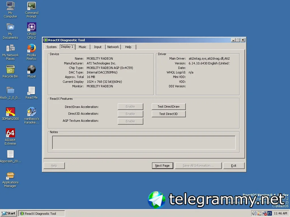Click Enable for Direct3D Acceleration
Screen dimensions: 290x217
pos(130,114)
